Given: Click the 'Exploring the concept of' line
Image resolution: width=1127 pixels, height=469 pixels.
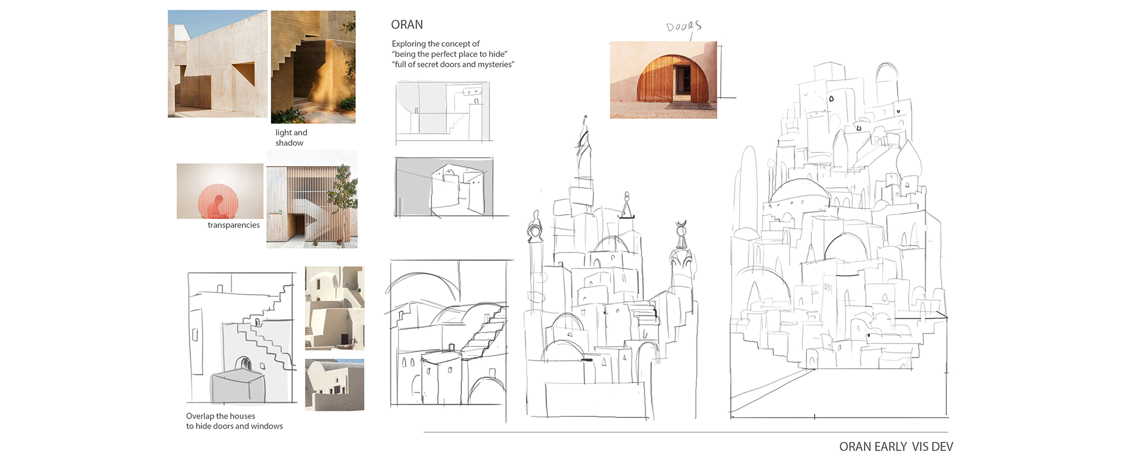Looking at the screenshot, I should pos(436,44).
